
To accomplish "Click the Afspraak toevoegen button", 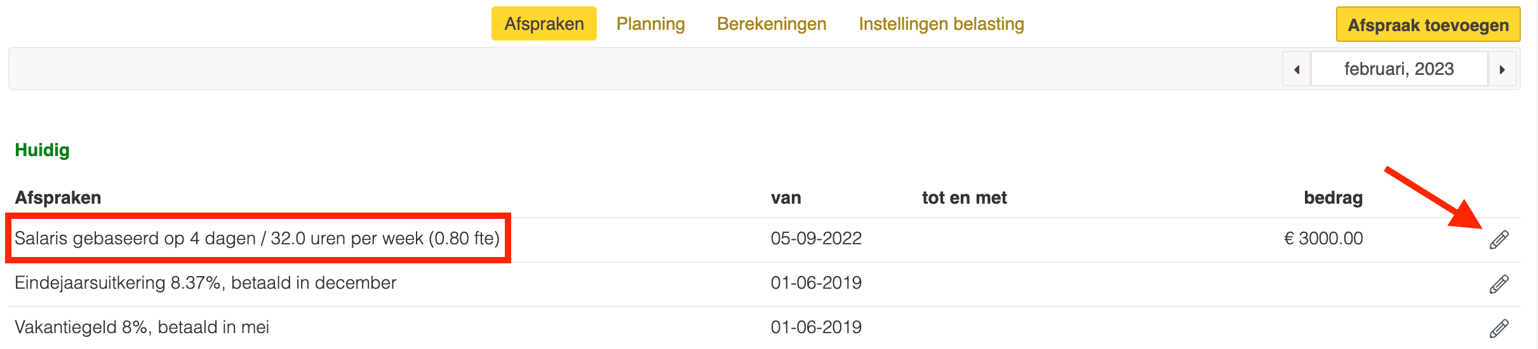I will 1428,25.
